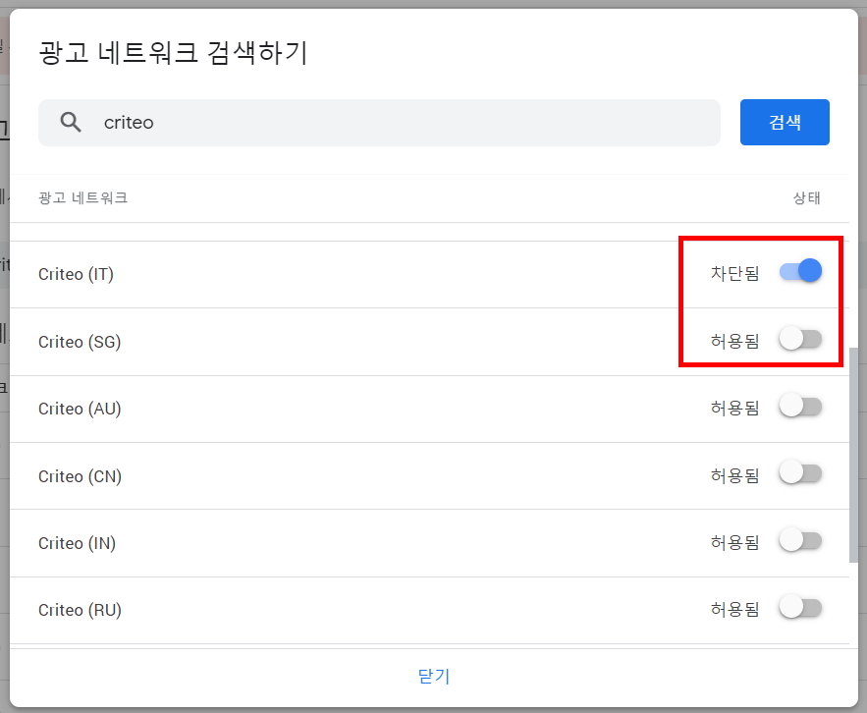The image size is (867, 713).
Task: Toggle the Criteo (SG) switch
Action: click(x=800, y=339)
